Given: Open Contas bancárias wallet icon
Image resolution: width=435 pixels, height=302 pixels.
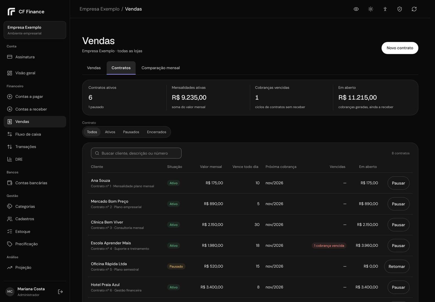Looking at the screenshot, I should tap(10, 183).
